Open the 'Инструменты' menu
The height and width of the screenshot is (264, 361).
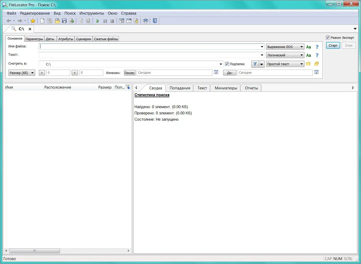[x=92, y=13]
